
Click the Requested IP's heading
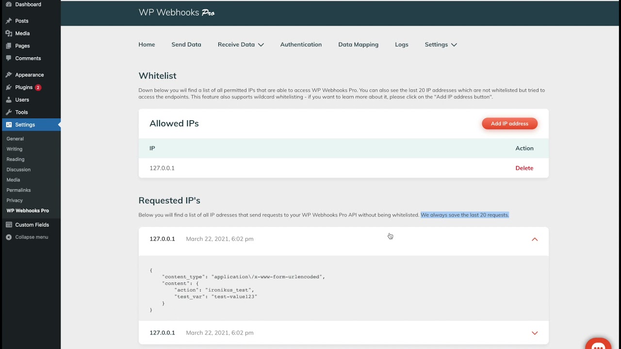[169, 200]
